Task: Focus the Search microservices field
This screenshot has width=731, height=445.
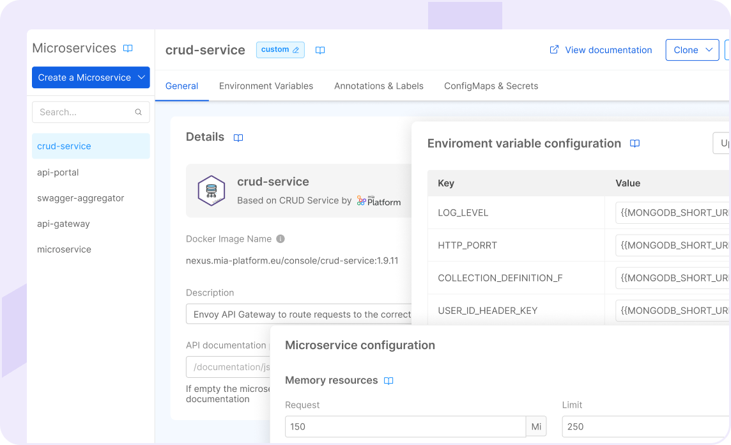Action: pyautogui.click(x=91, y=112)
